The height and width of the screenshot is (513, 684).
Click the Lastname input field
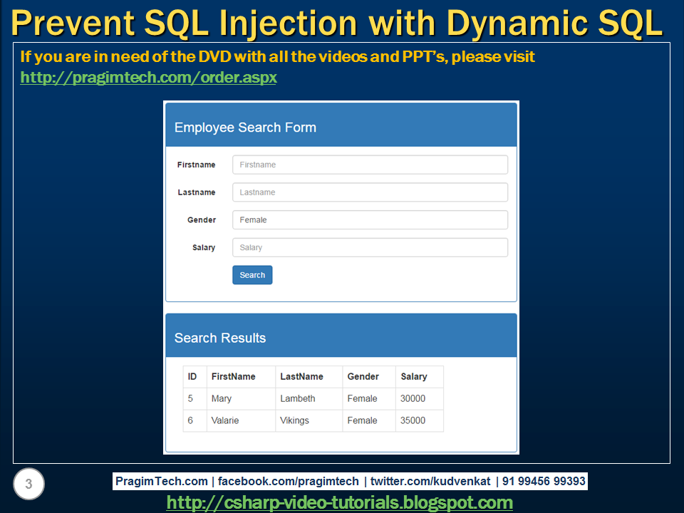370,192
